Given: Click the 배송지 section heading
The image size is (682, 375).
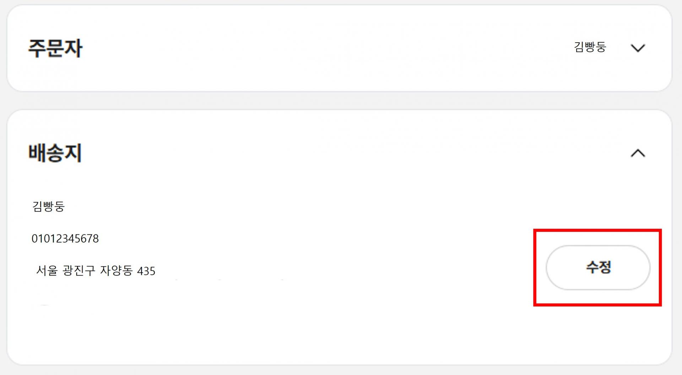Looking at the screenshot, I should coord(55,153).
